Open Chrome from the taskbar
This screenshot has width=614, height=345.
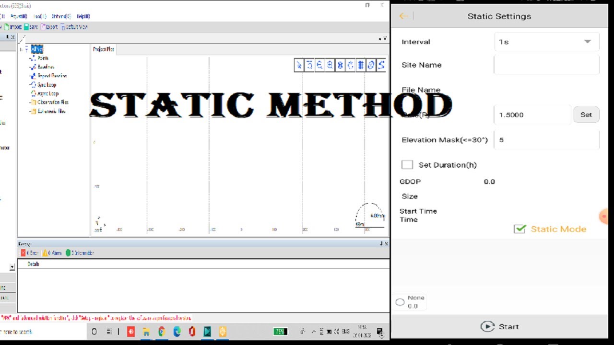[162, 332]
